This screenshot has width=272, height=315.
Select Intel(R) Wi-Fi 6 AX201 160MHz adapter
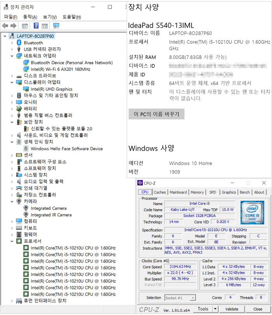(x=60, y=69)
